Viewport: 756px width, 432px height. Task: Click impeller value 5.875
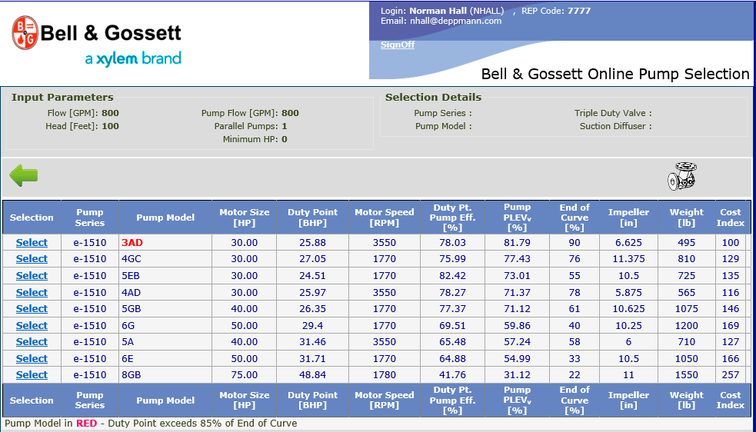coord(628,293)
